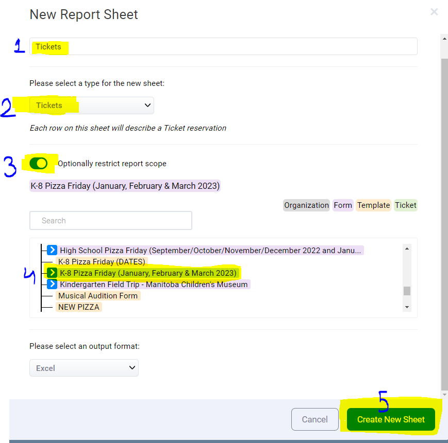Click the blue expand arrow beside Kindergarten Field Trip
This screenshot has height=443, width=448.
pos(52,284)
